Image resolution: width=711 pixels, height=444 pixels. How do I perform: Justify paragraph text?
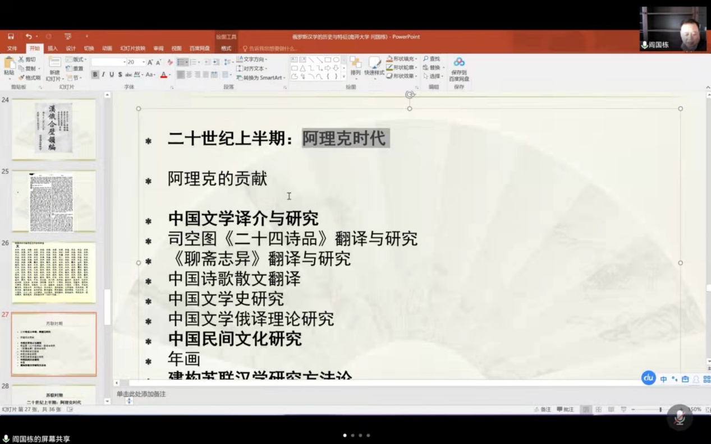(206, 75)
